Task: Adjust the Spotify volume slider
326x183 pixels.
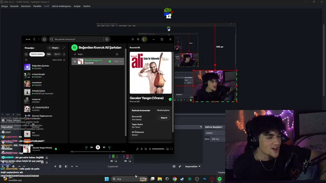Action: (158, 149)
